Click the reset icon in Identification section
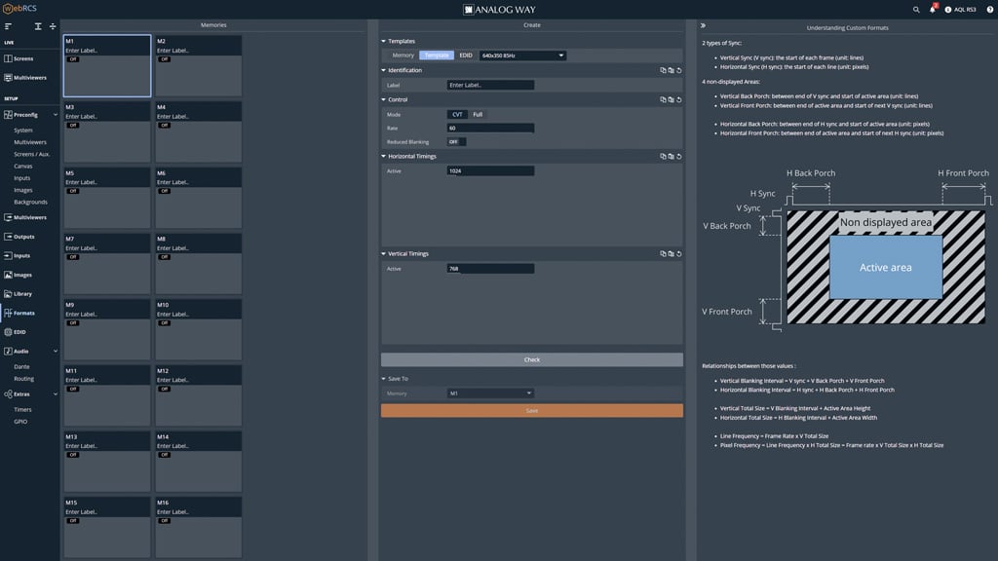The height and width of the screenshot is (561, 998). [678, 70]
